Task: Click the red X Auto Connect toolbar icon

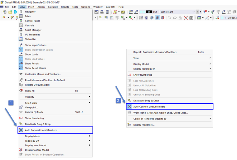Action: point(186,18)
